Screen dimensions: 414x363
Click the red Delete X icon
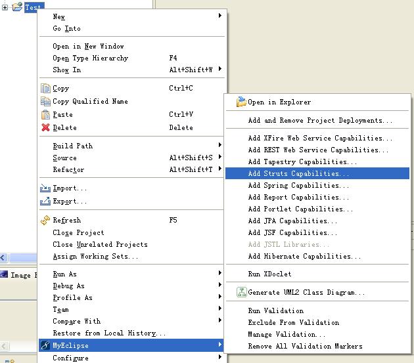45,127
